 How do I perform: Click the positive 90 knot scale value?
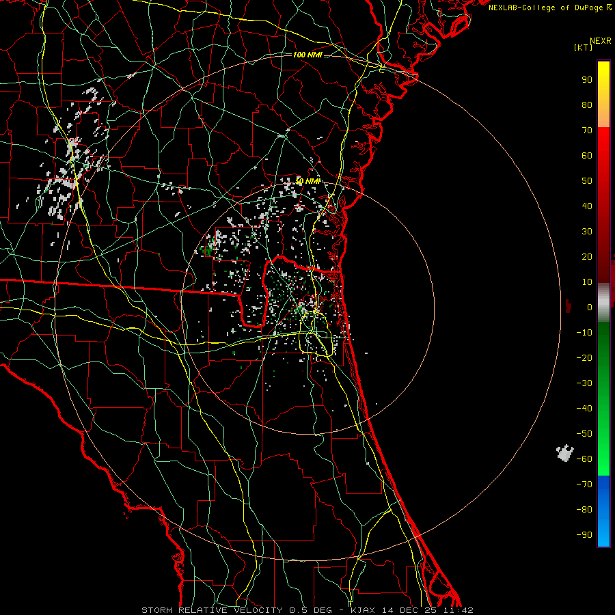coord(587,80)
